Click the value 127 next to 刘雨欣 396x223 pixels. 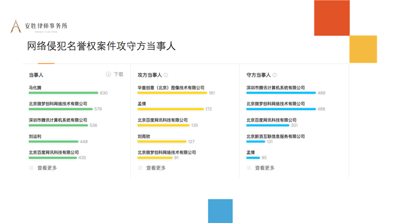[191, 142]
